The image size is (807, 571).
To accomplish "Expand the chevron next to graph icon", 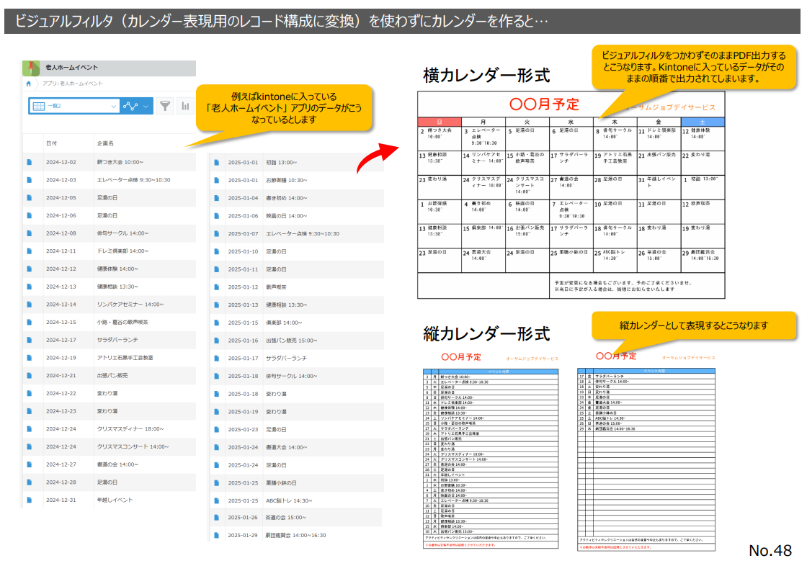I will (147, 106).
